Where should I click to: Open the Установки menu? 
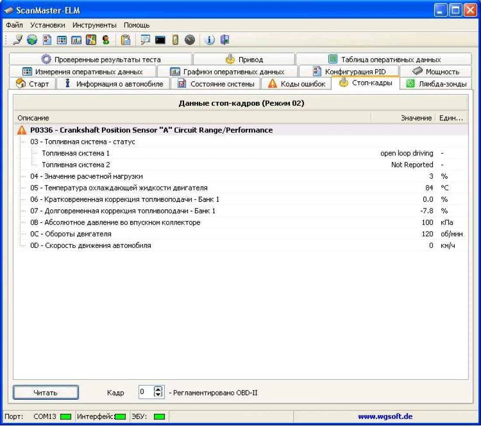click(x=48, y=25)
